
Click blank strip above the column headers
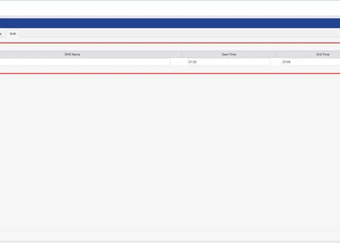pos(170,47)
